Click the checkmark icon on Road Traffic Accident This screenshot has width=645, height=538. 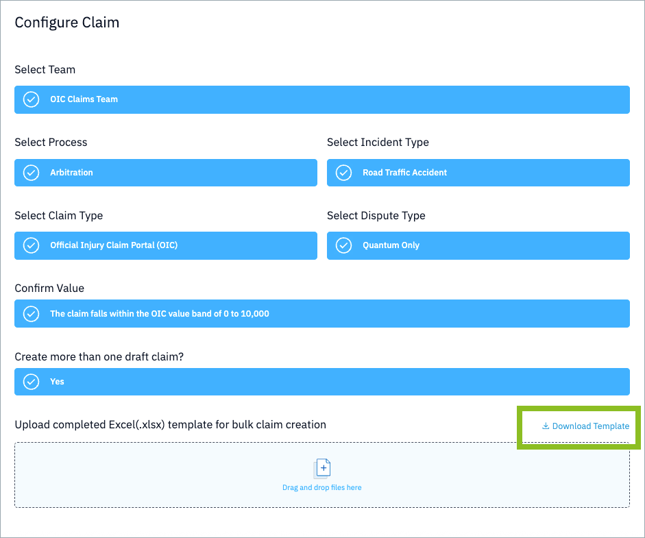[x=343, y=172]
